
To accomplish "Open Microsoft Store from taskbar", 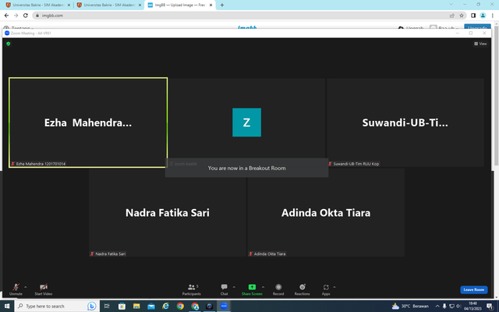I will 122,306.
